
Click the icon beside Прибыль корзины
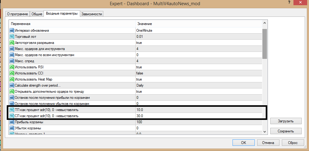12,122
